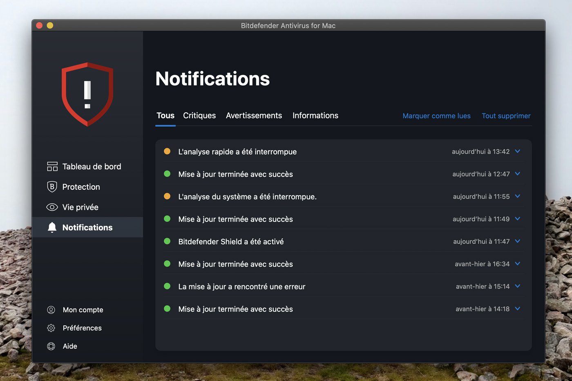Click timestamp aujourd'hui à 11:55
572x381 pixels.
tap(481, 196)
